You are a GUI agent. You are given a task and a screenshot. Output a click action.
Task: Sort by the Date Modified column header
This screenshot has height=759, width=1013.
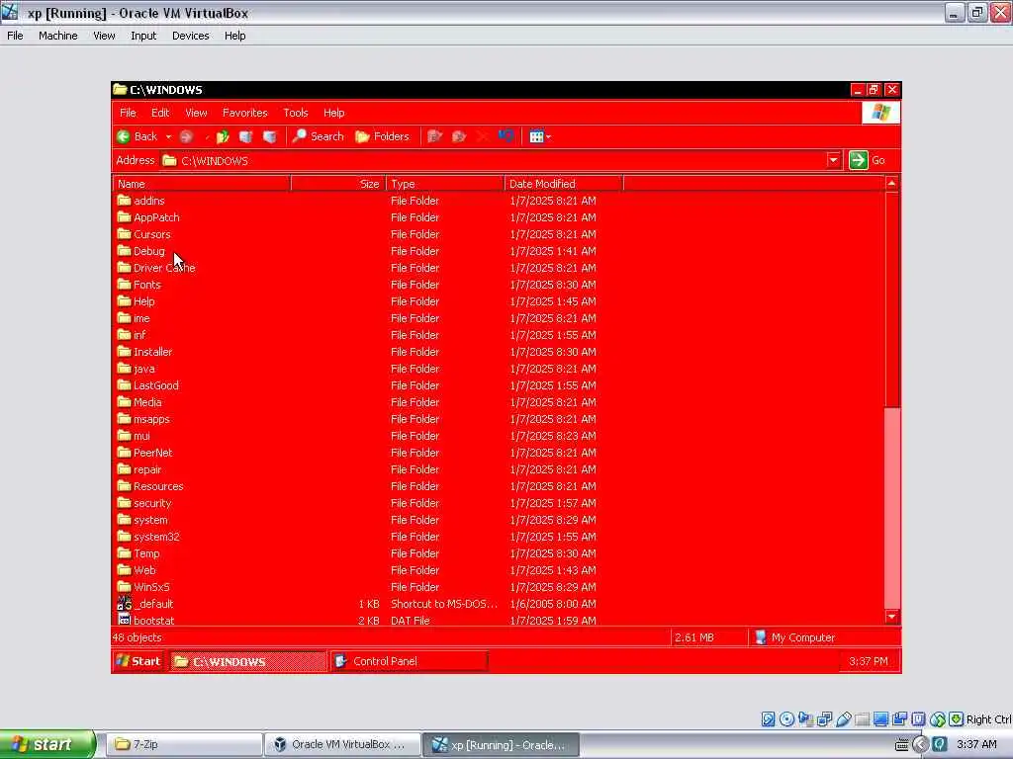tap(563, 183)
